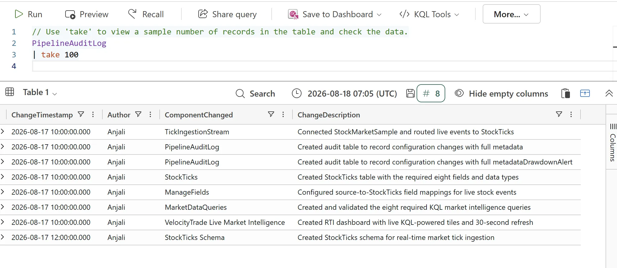Viewport: 617px width, 268px height.
Task: Click the save results disk icon
Action: point(410,94)
